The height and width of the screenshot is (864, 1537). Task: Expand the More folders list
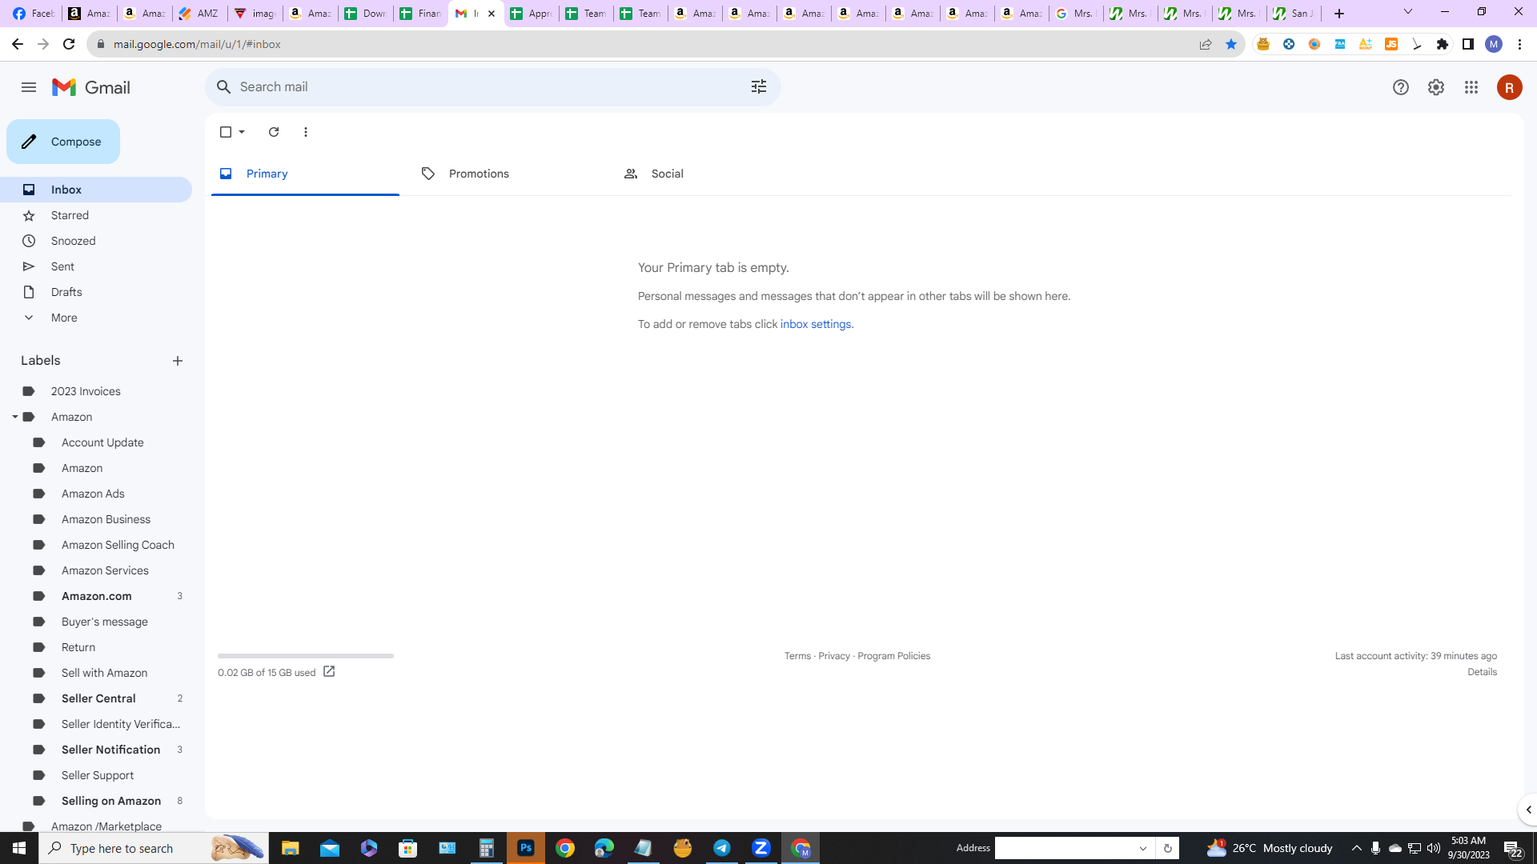[96, 318]
